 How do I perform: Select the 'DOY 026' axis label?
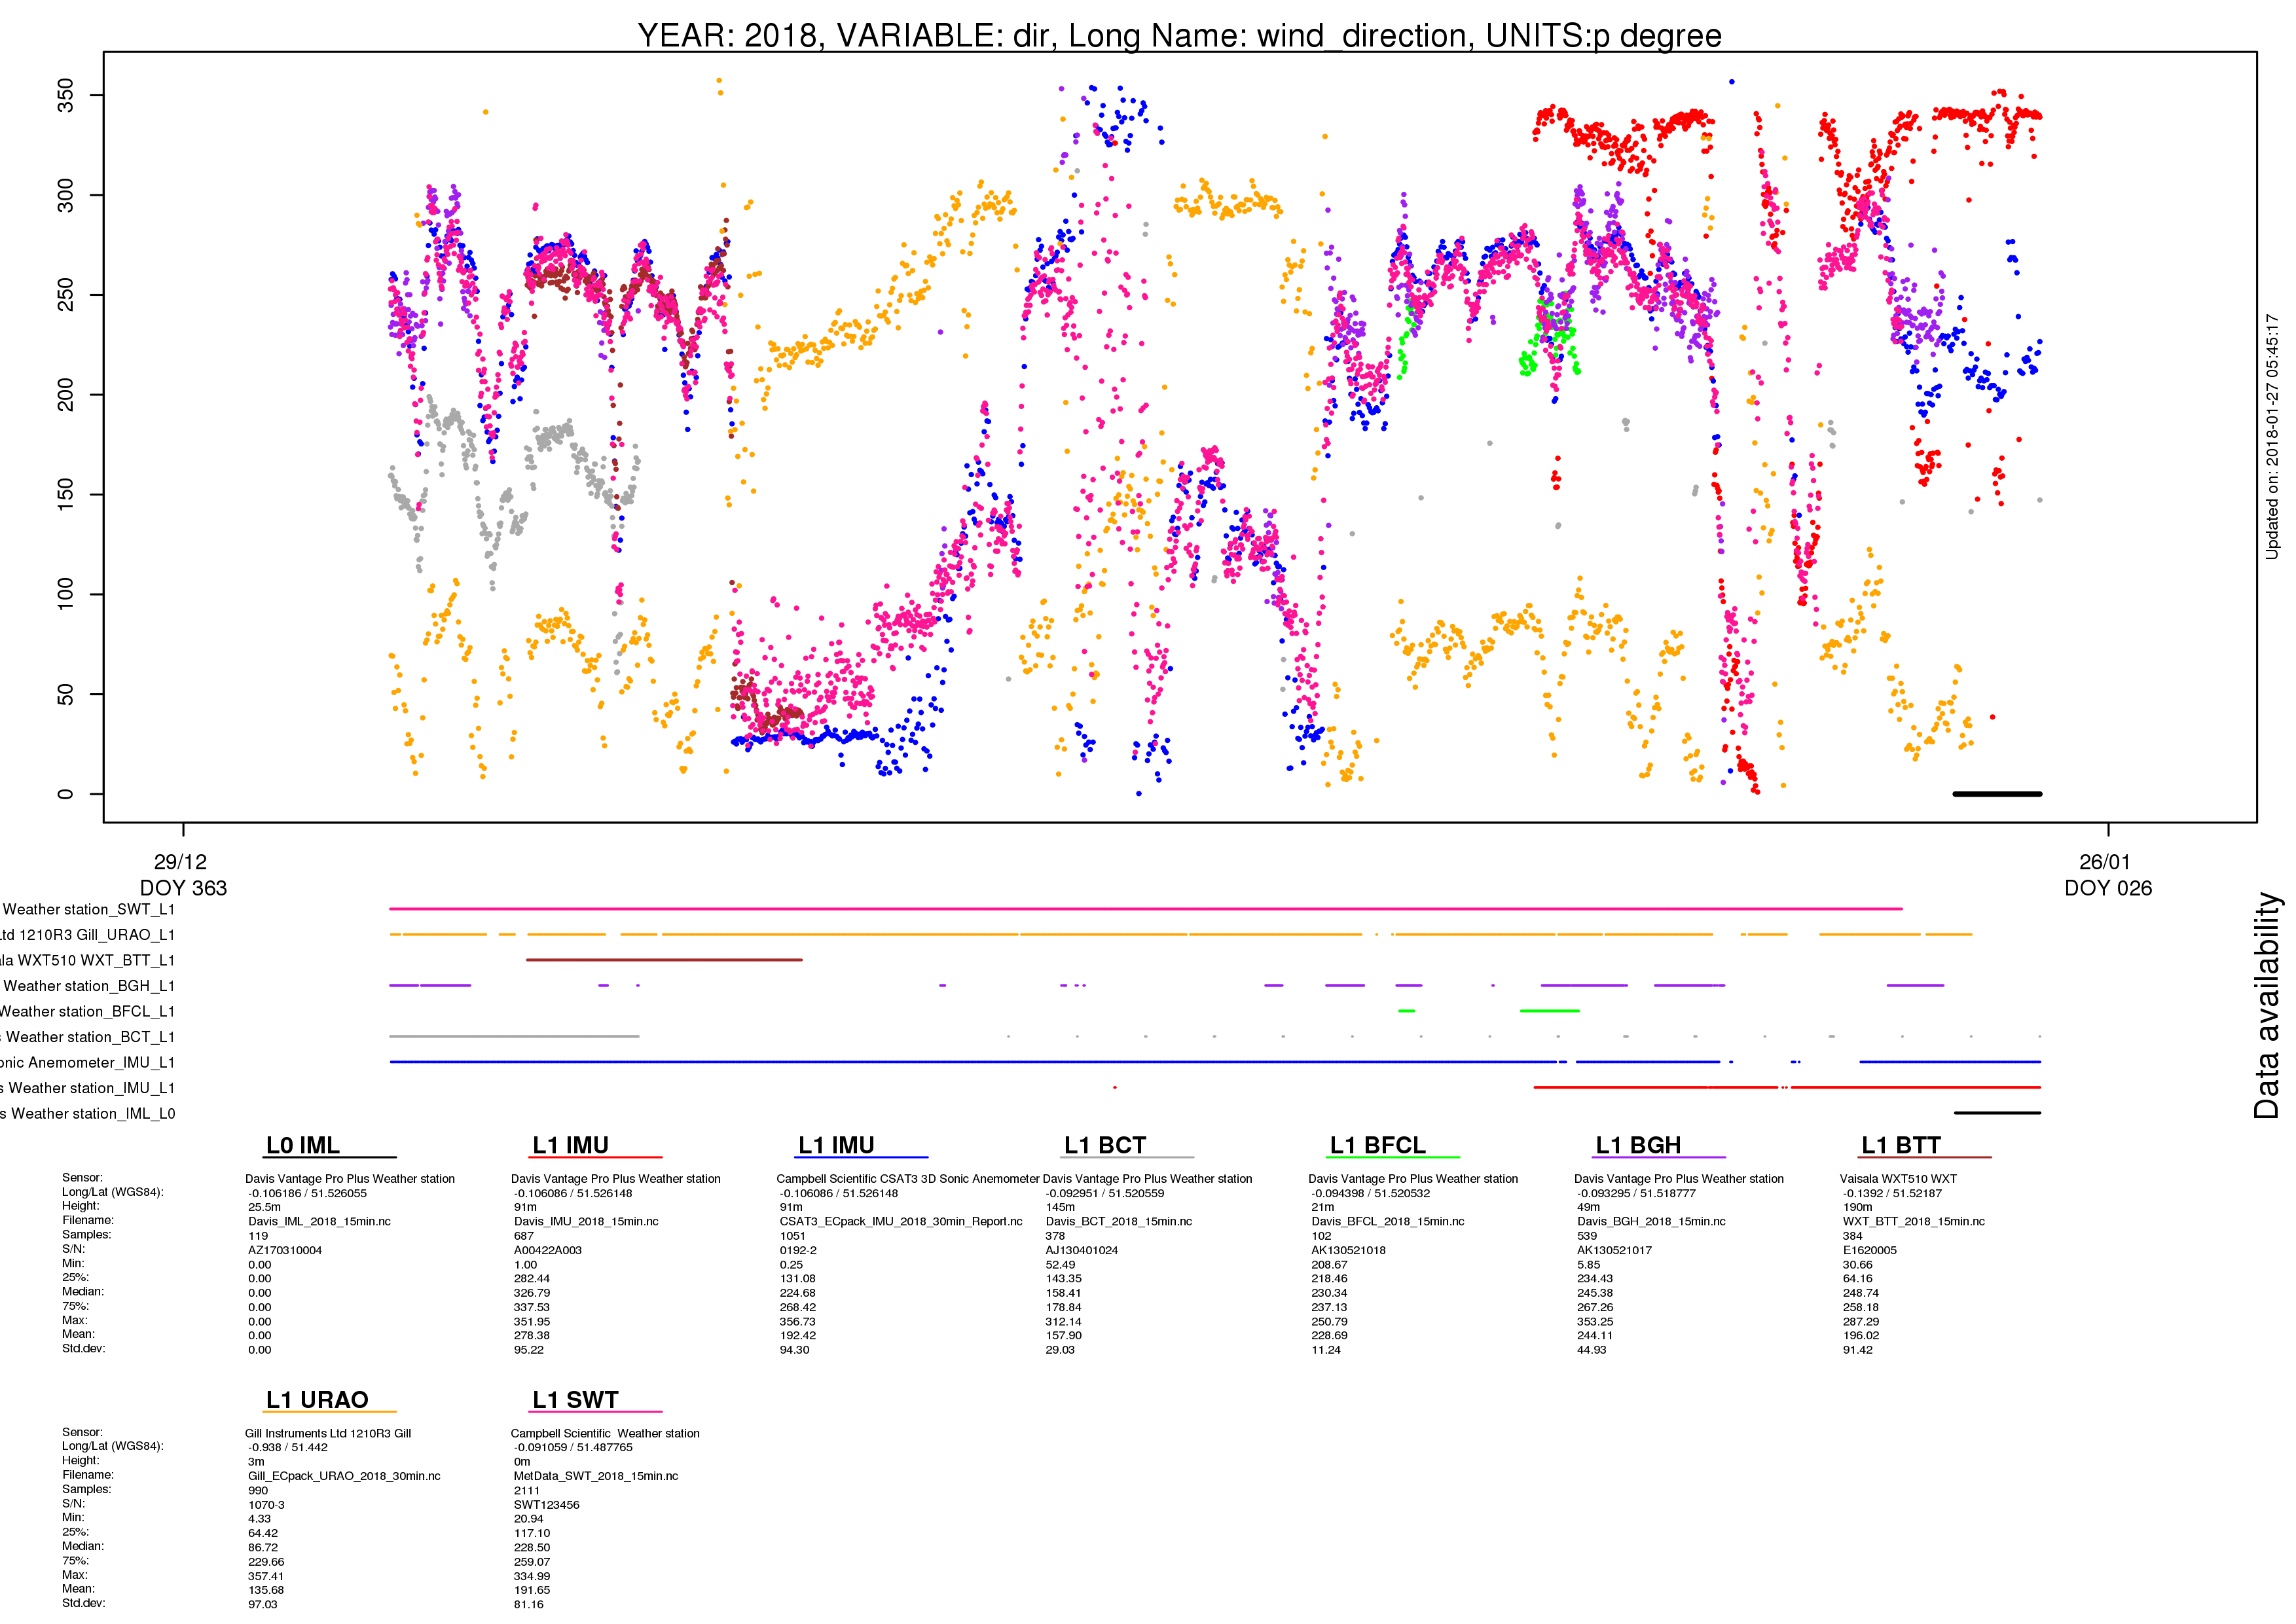coord(2108,888)
